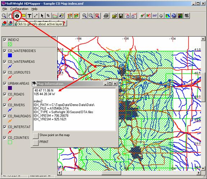Toggle CO_RAILROADS layer checkbox
This screenshot has height=179, width=207.
pos(5,116)
